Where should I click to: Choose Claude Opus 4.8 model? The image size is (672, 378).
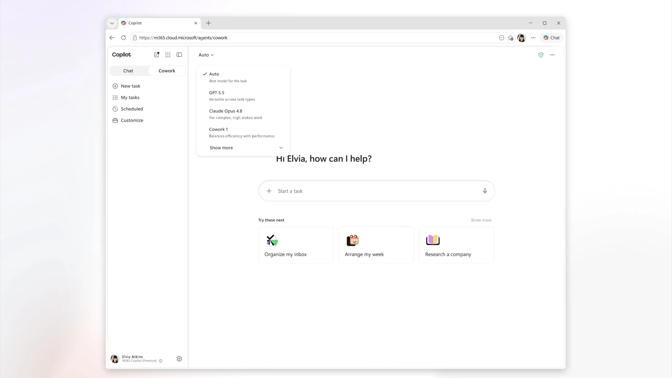(x=243, y=114)
